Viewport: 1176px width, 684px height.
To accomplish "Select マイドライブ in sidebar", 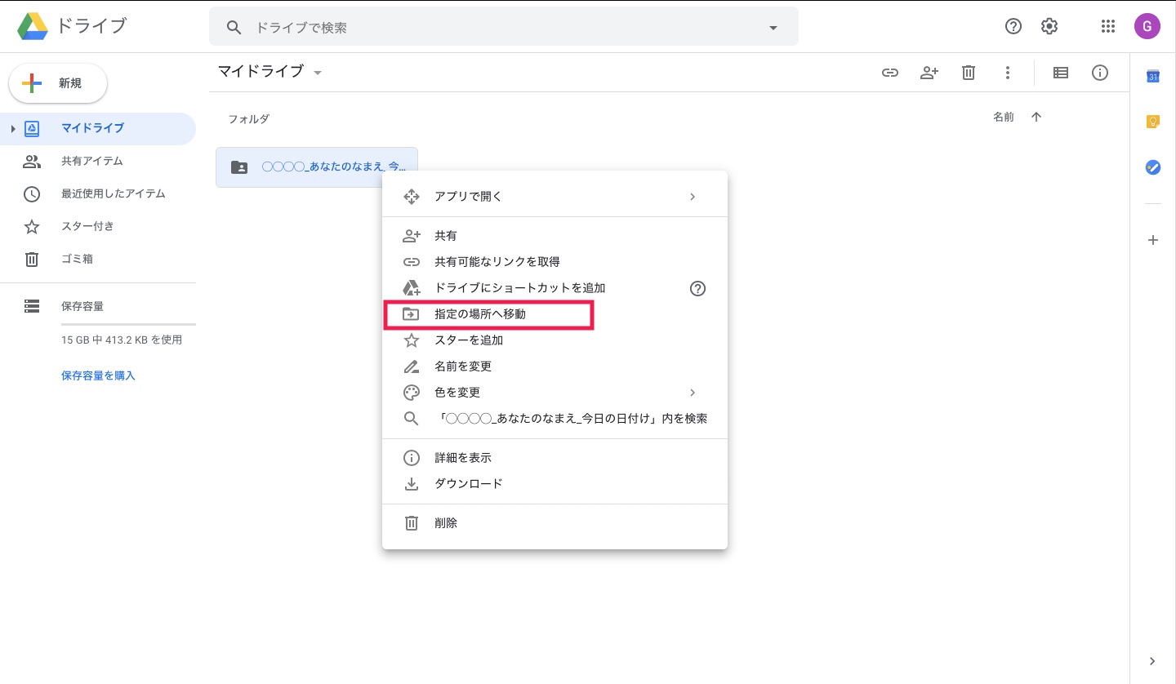I will 98,128.
